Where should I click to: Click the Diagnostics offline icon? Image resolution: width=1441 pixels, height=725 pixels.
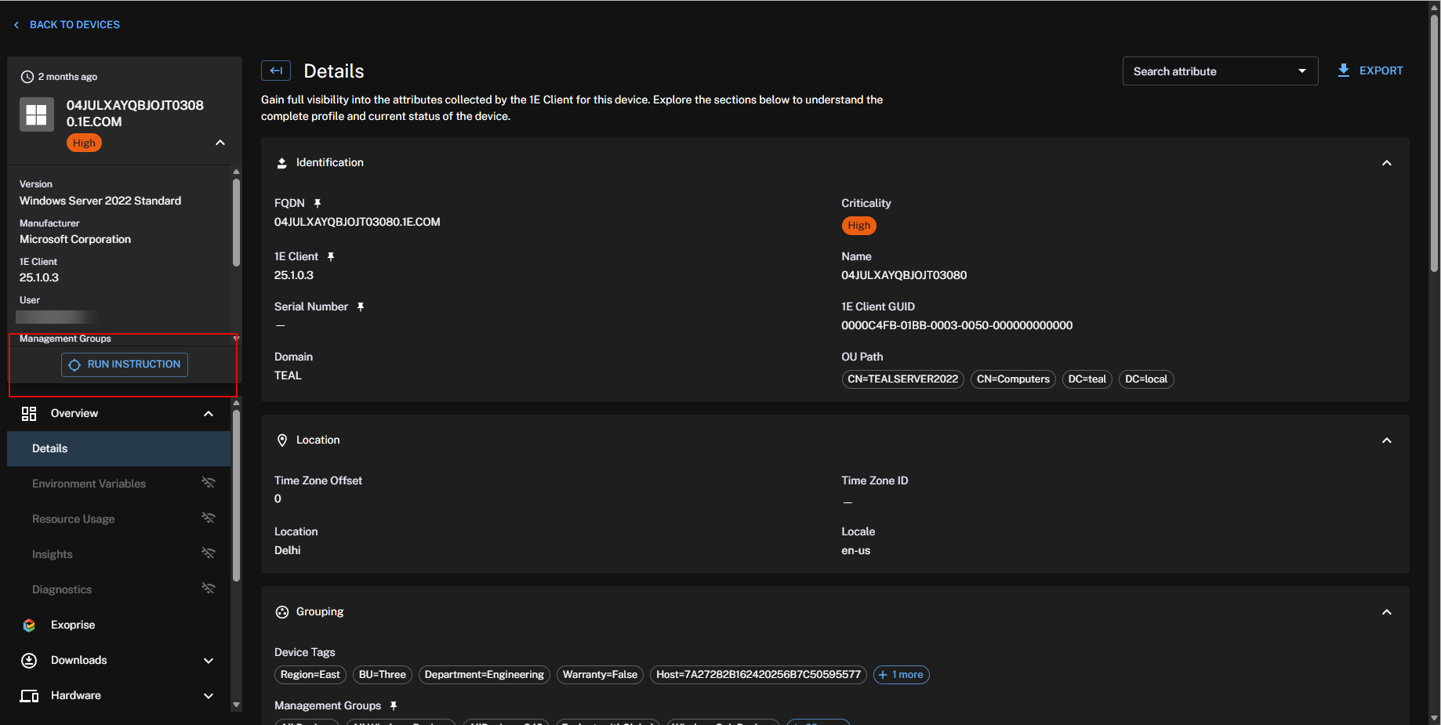pyautogui.click(x=208, y=589)
